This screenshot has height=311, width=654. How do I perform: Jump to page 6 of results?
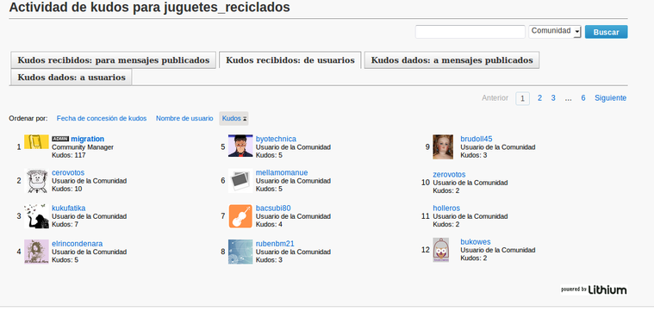pyautogui.click(x=583, y=98)
